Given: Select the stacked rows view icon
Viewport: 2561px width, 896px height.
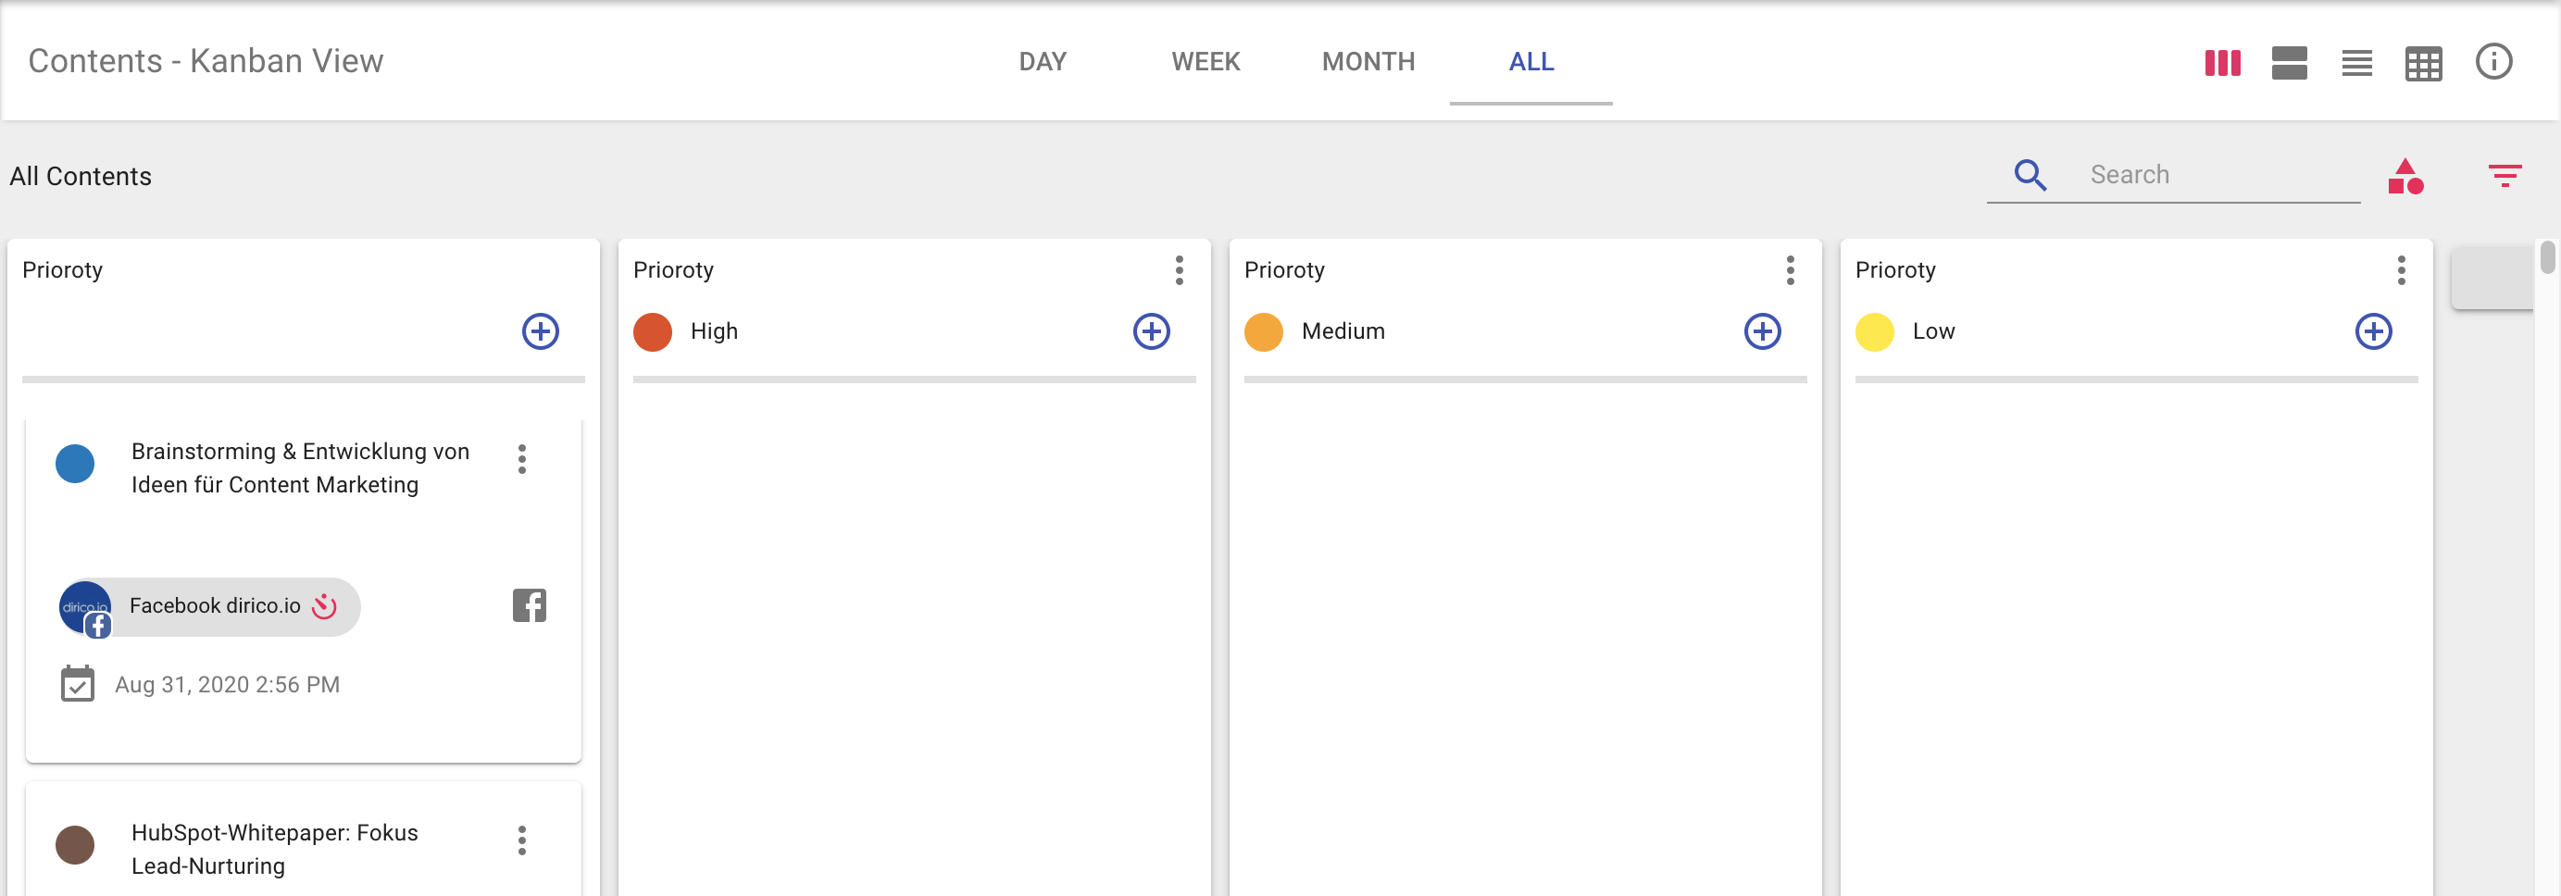Looking at the screenshot, I should (x=2289, y=63).
